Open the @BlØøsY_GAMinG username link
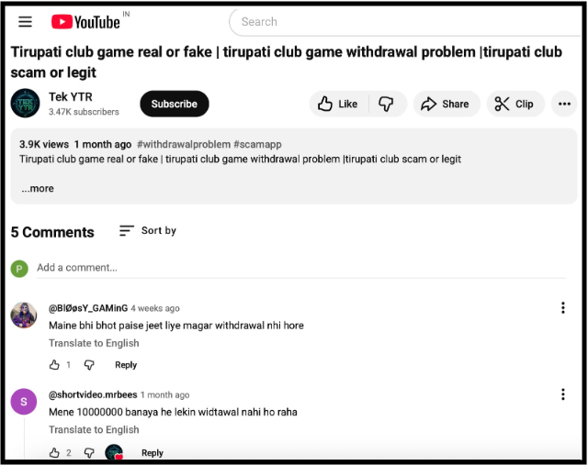This screenshot has width=588, height=465. coord(88,308)
